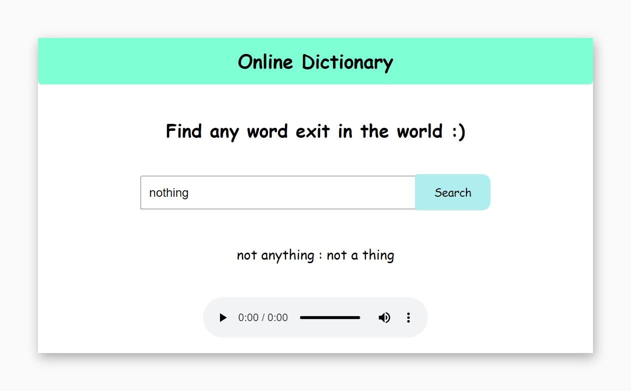Click the word "Find" in the tagline
Screen dimensions: 631x391
pos(184,131)
